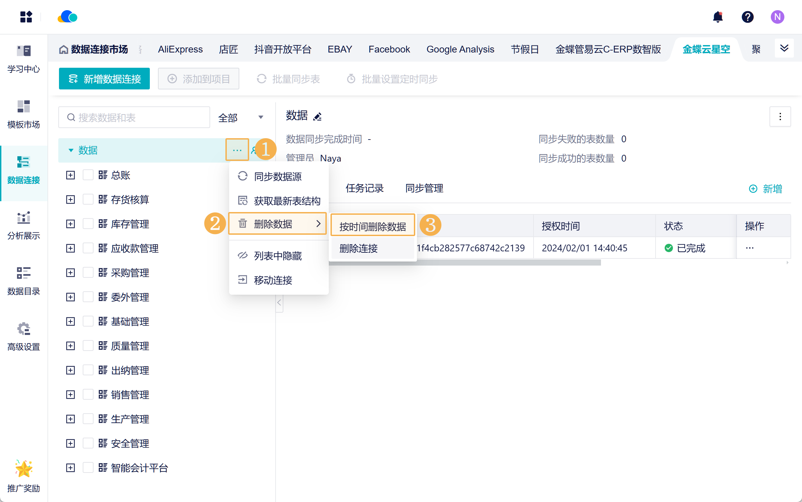Open 高级设置 in sidebar
802x502 pixels.
24,337
